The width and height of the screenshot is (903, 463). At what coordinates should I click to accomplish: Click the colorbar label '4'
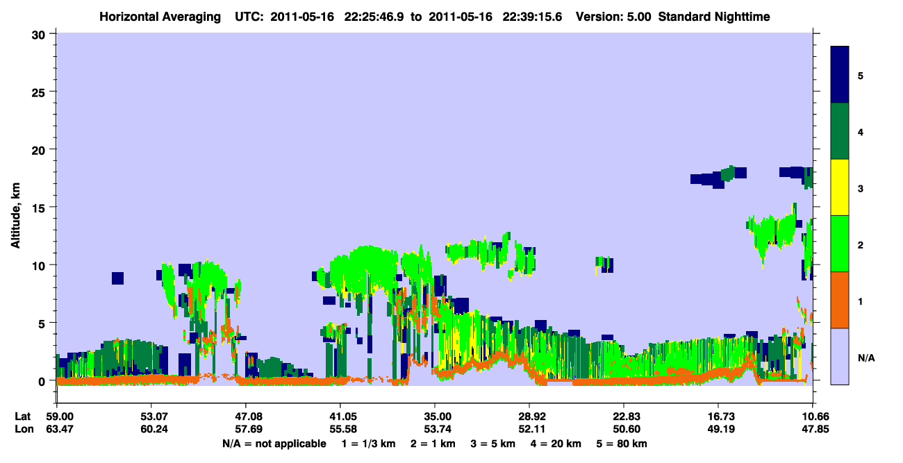[861, 131]
